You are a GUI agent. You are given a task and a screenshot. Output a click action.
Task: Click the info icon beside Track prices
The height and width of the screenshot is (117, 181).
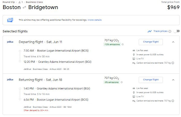[170, 31]
